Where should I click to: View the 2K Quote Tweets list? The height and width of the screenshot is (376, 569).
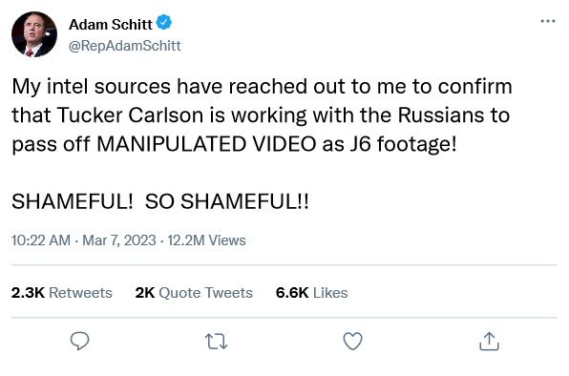pos(194,293)
